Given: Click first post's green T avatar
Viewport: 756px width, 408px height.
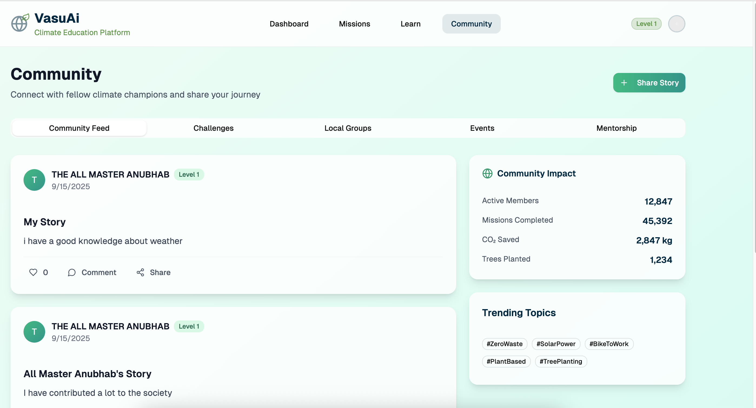Looking at the screenshot, I should click(x=34, y=180).
